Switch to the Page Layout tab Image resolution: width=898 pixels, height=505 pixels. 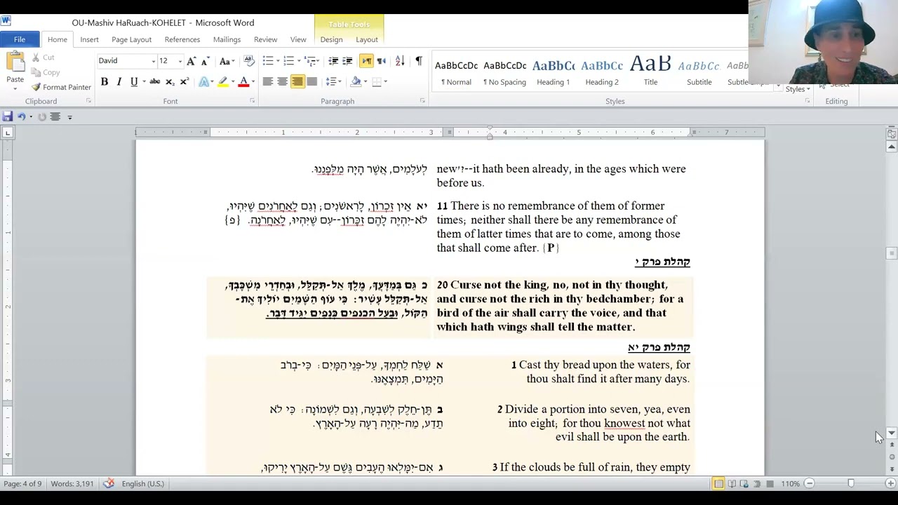131,39
